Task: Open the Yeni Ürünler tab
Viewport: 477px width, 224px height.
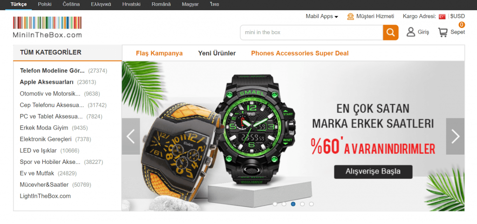Action: (x=217, y=54)
